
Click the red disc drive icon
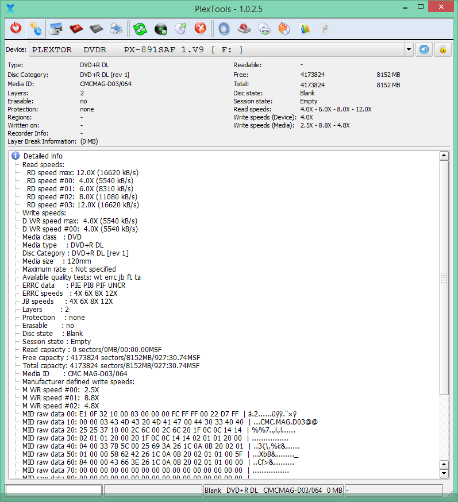[x=244, y=29]
